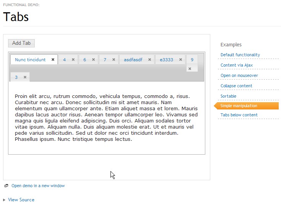Go to 'Content via Ajax' example
281x204 pixels.
[x=237, y=65]
